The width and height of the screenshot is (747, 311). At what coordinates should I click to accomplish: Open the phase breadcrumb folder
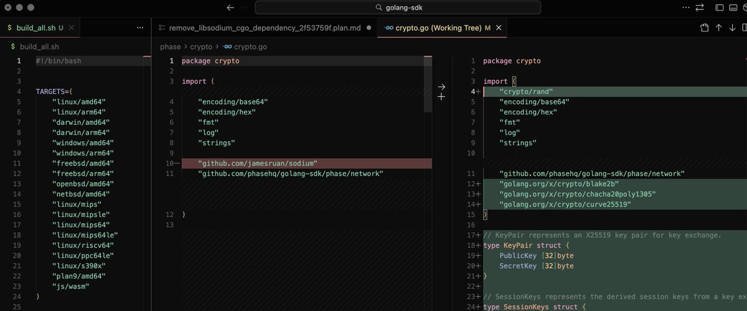170,47
